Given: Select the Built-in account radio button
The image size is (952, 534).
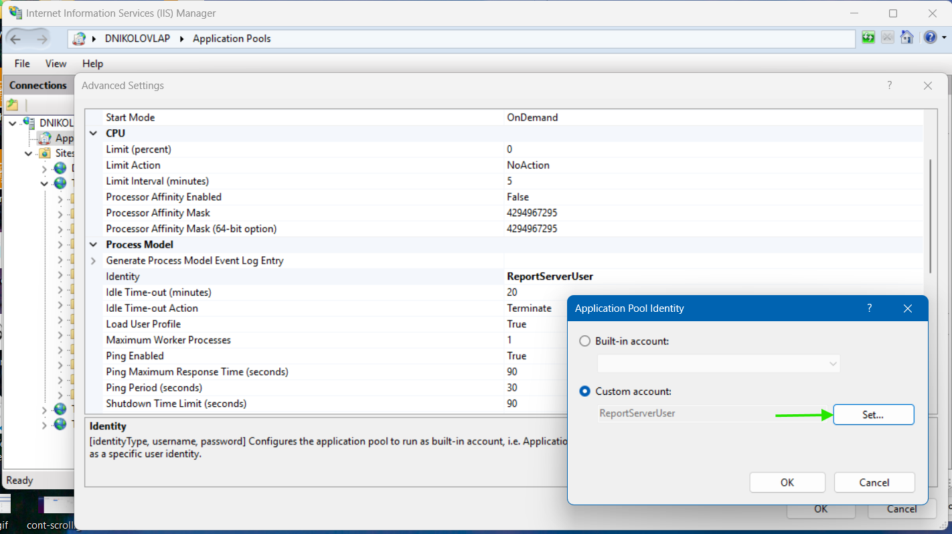Looking at the screenshot, I should coord(584,341).
